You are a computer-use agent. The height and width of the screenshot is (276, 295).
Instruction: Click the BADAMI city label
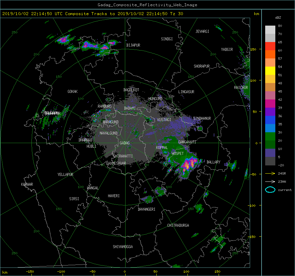tap(130, 108)
